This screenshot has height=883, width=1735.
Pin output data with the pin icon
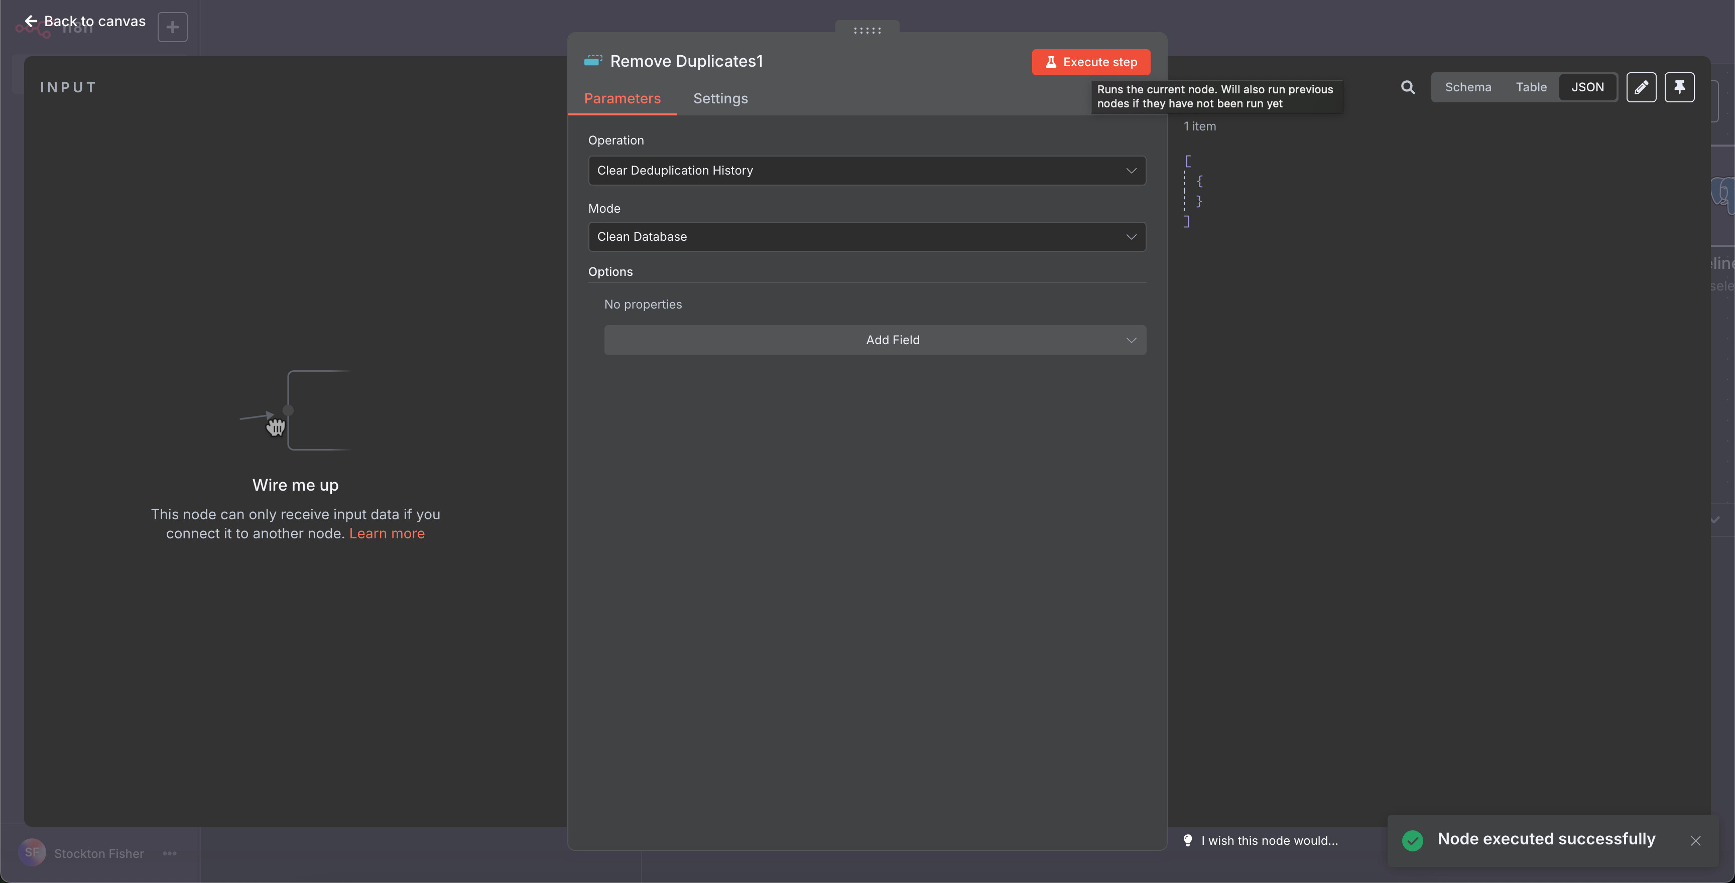point(1680,87)
